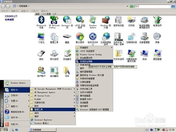176x132 pixels.
Task: Click the 开始 Start button
Action: [4, 130]
